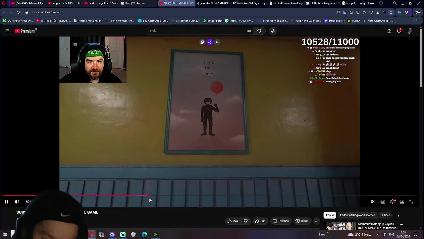The width and height of the screenshot is (424, 239).
Task: Open the uuno.fi bookmark
Action: (x=354, y=21)
